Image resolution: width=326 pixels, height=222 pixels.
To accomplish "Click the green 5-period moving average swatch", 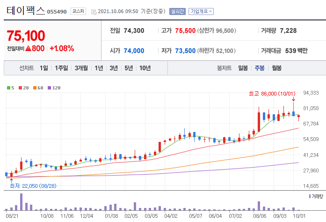I will click(x=8, y=88).
